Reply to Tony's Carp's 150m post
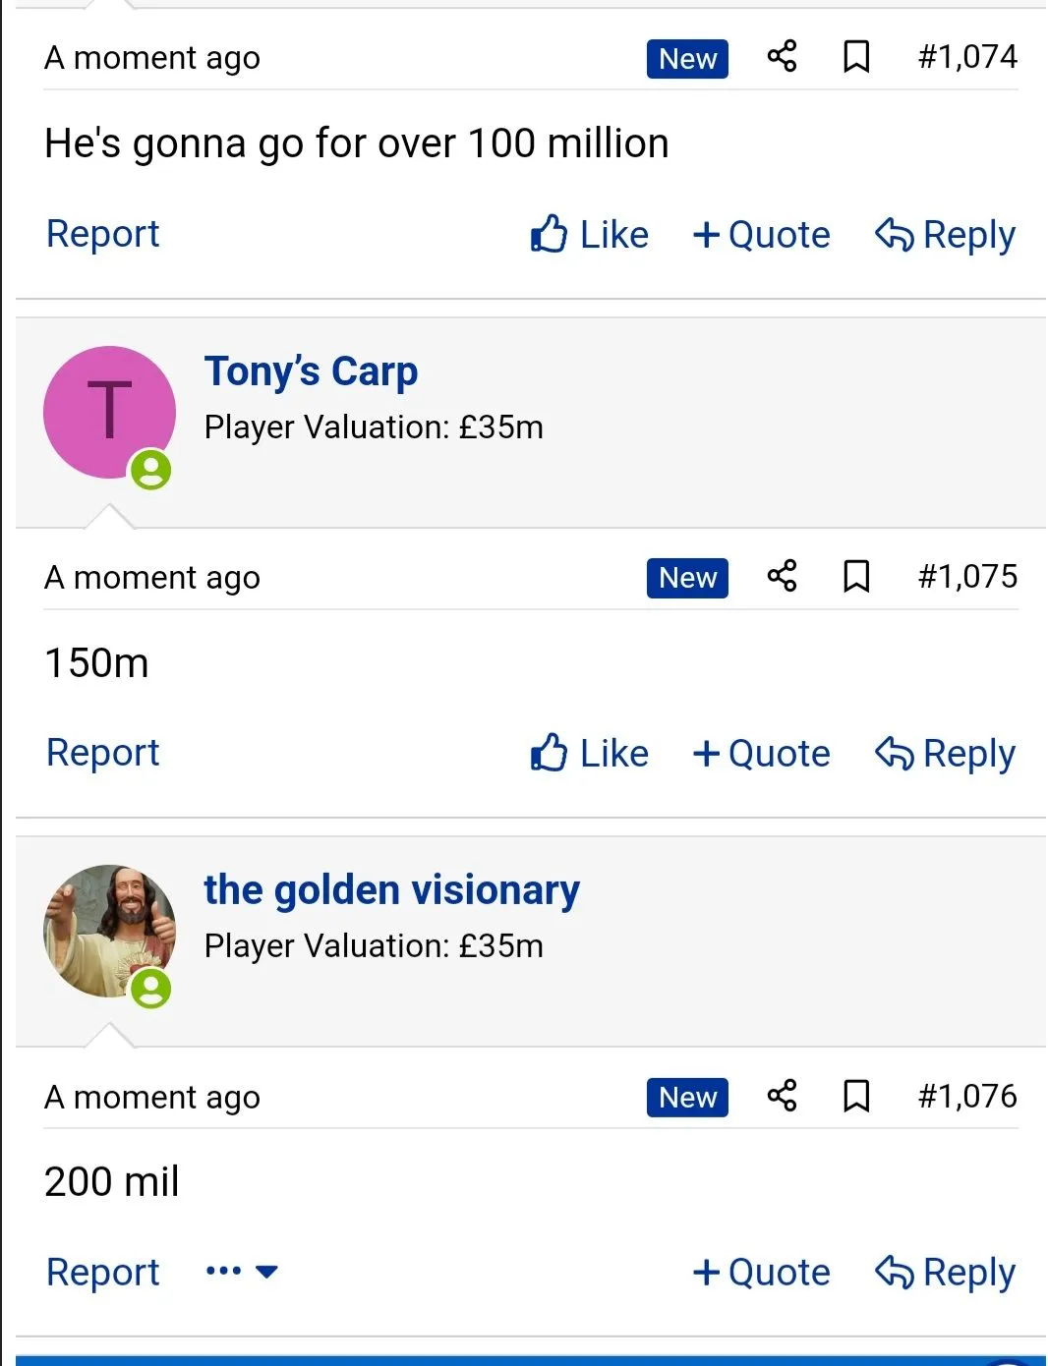1048x1366 pixels. tap(945, 754)
